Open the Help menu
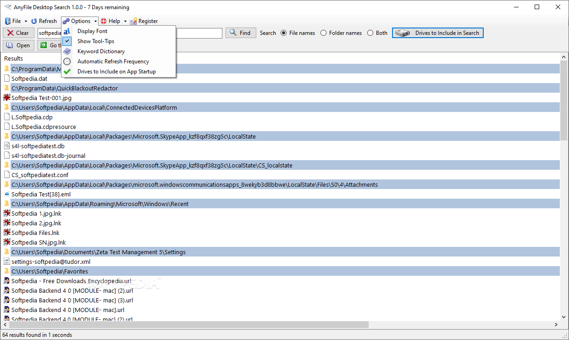The width and height of the screenshot is (569, 340). tap(110, 21)
